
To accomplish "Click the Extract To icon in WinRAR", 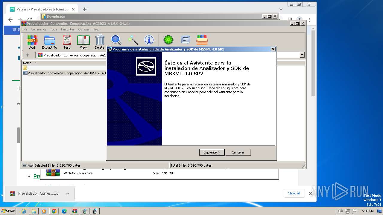I will tap(49, 42).
